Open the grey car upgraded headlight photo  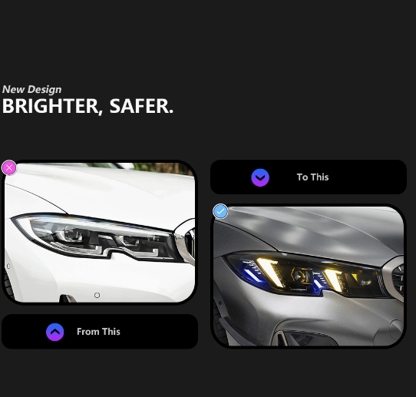coord(309,276)
